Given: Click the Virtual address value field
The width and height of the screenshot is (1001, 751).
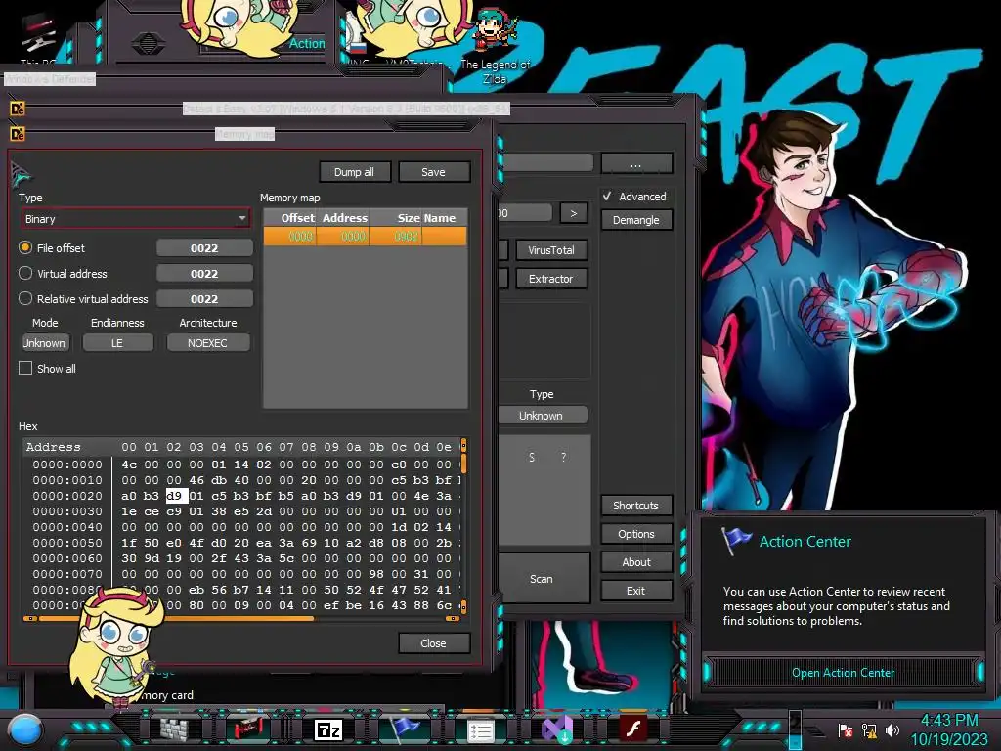Looking at the screenshot, I should 204,274.
